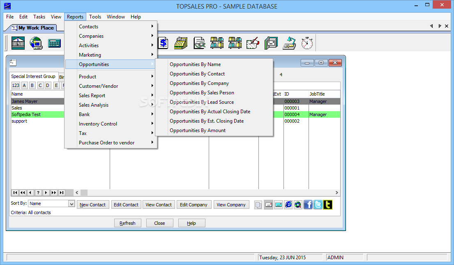
Task: Open the calculator keypad toolbar icon
Action: point(54,43)
